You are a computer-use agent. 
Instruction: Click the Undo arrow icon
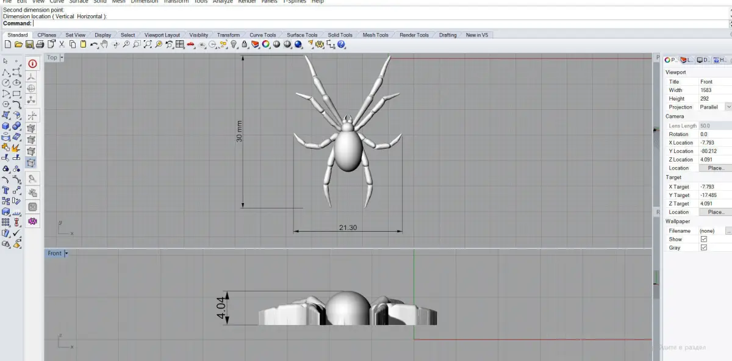click(x=93, y=45)
